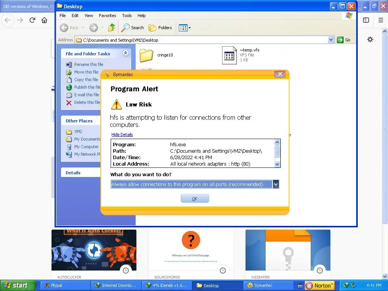Click the browser back arrow
This screenshot has width=388, height=291.
[x=8, y=20]
